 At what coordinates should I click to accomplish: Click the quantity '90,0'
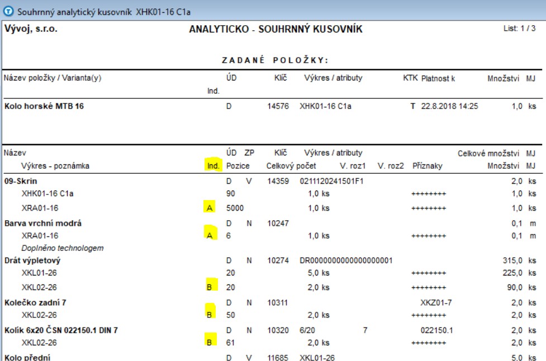(x=515, y=288)
